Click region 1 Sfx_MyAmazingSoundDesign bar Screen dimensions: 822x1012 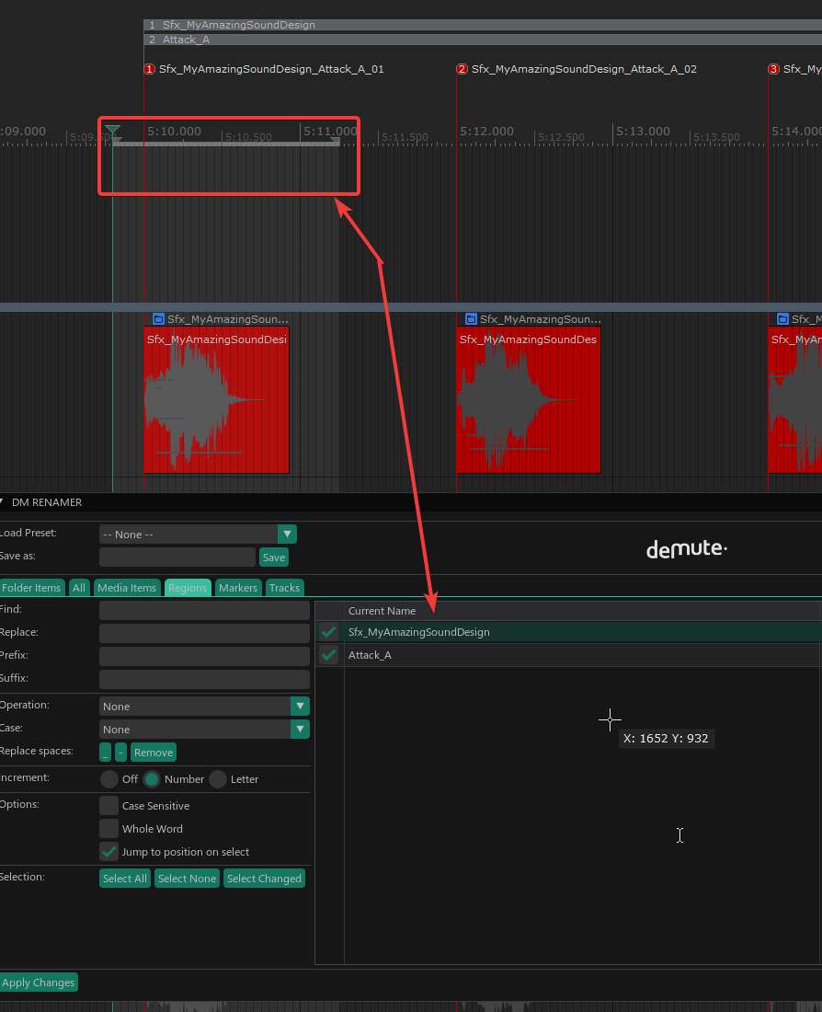483,25
